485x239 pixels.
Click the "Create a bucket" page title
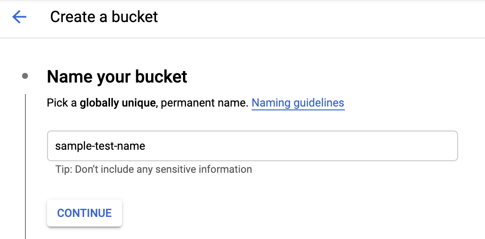[x=104, y=17]
